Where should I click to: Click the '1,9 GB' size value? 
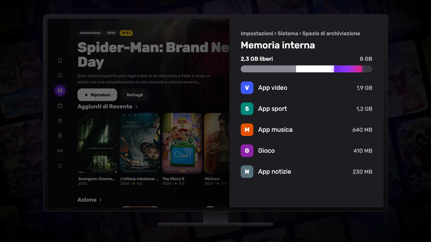click(x=364, y=88)
